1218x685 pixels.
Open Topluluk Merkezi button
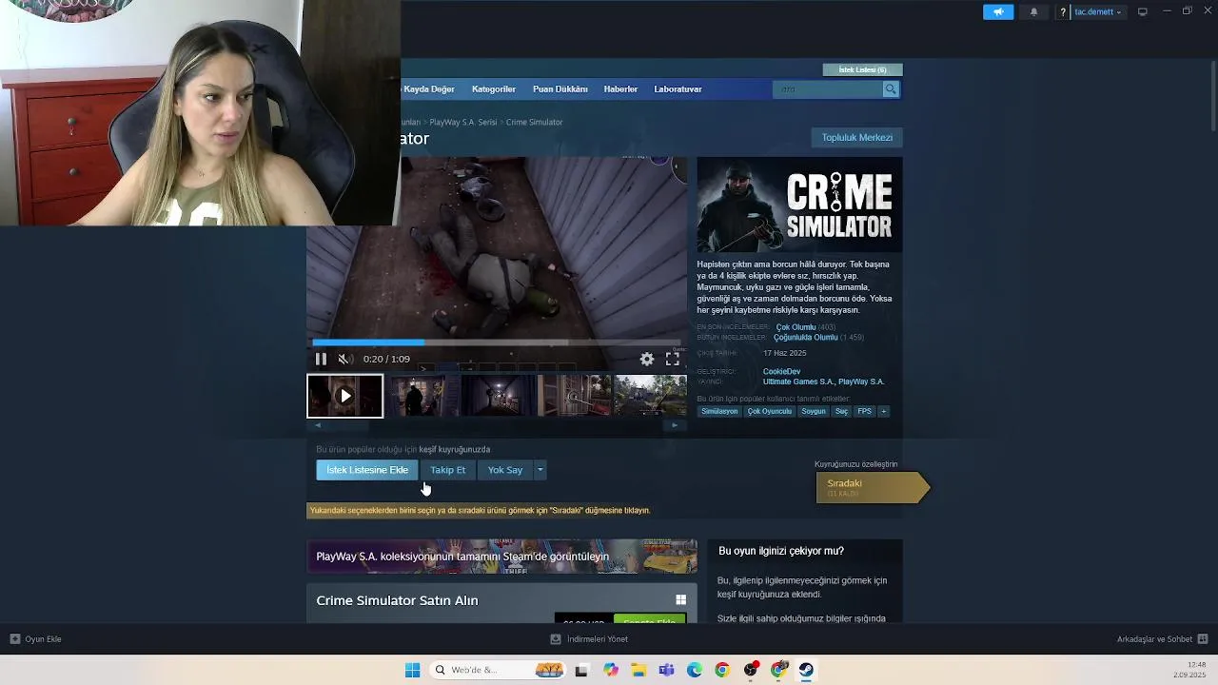[857, 138]
